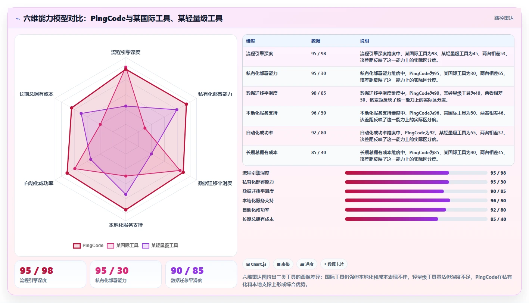Viewport: 529px width, 303px height.
Task: Click the 本地化服务支持 progress bar
Action: tap(416, 200)
